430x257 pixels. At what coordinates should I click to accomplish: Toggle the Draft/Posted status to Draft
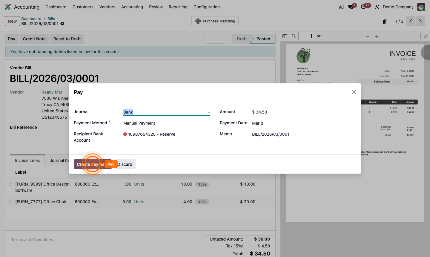(x=242, y=39)
